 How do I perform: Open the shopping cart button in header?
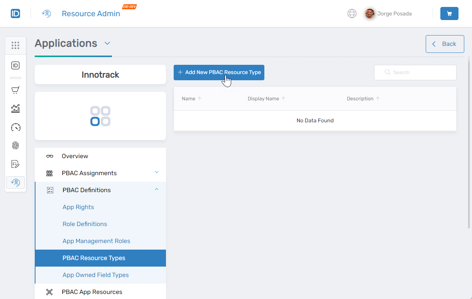(x=449, y=14)
